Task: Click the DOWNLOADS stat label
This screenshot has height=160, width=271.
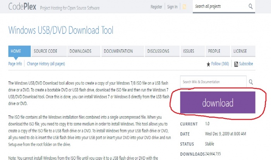Action: 192,154
